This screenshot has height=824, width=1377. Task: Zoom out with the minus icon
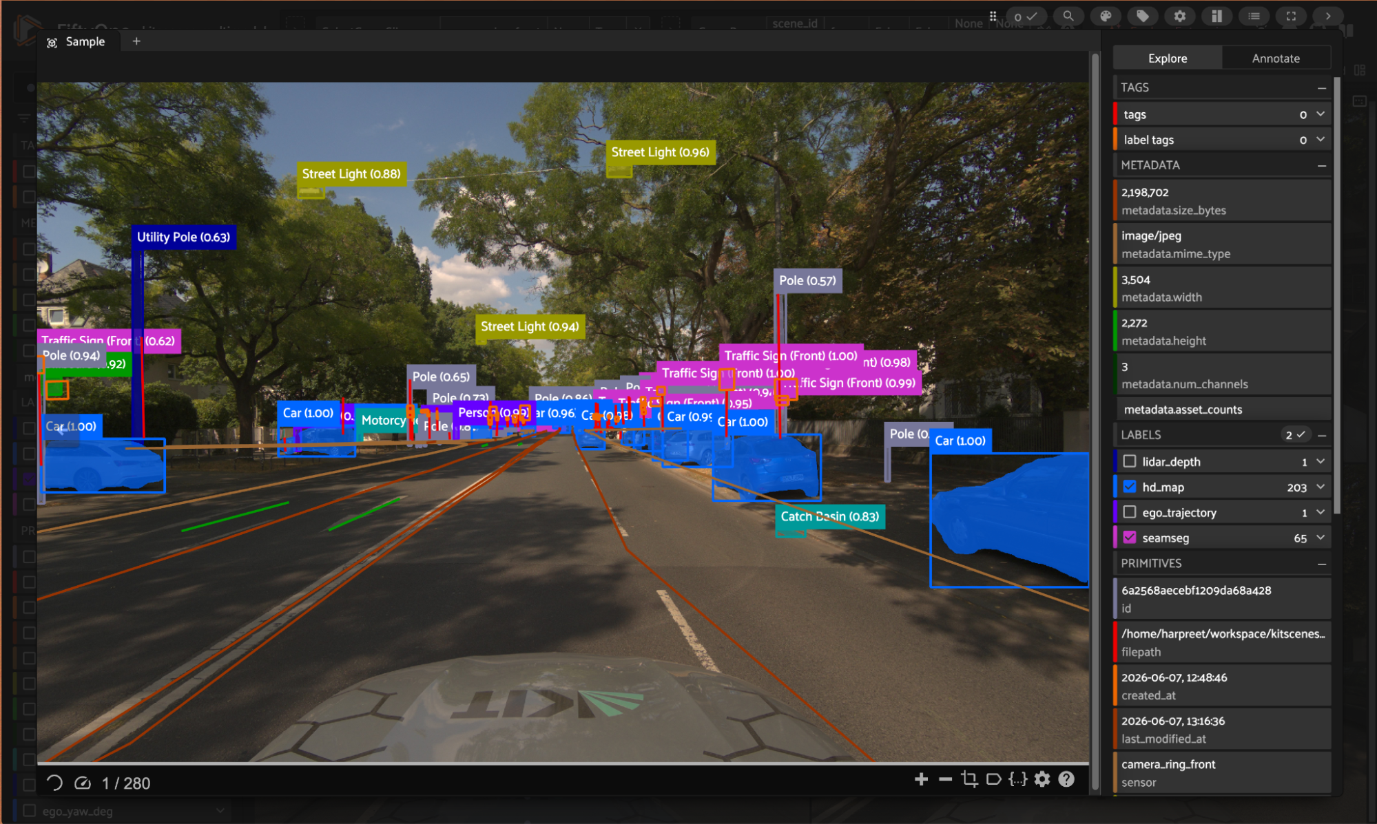point(945,779)
